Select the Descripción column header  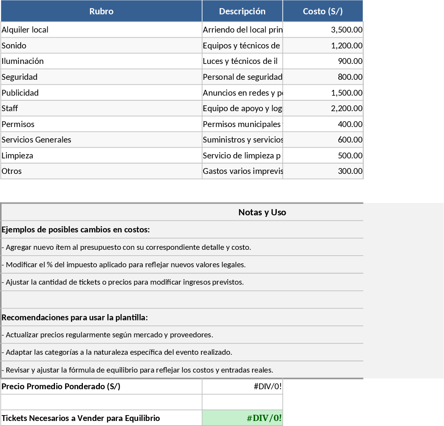242,11
